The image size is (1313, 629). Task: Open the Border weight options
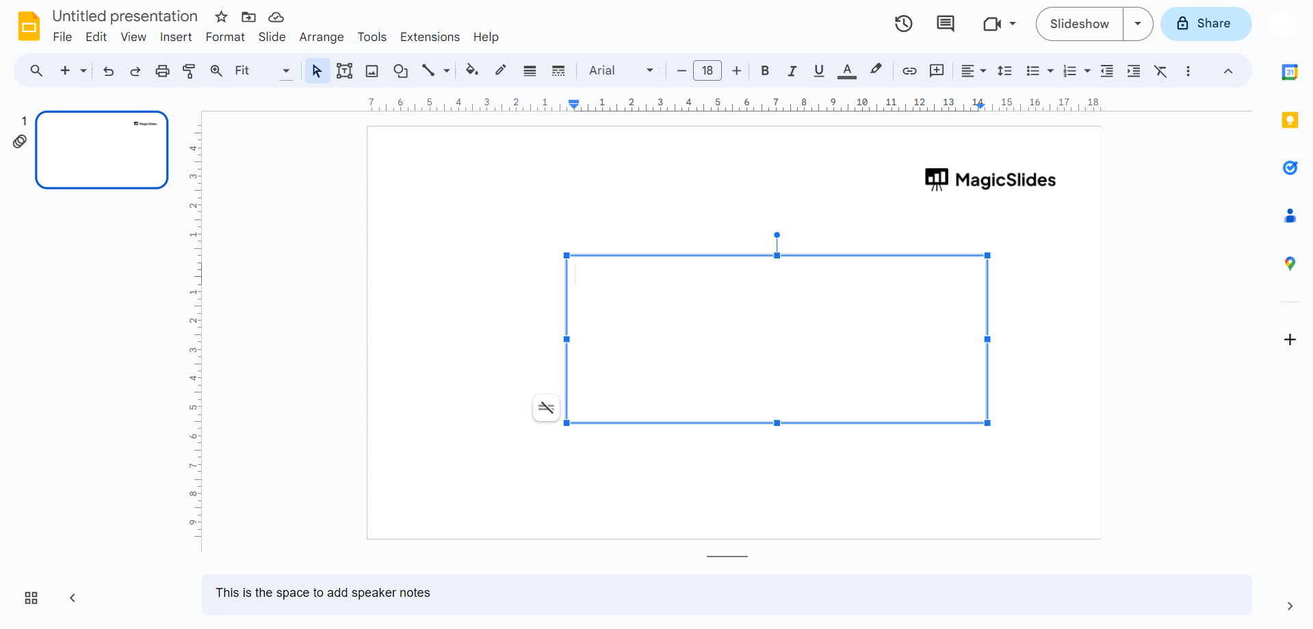(x=530, y=70)
